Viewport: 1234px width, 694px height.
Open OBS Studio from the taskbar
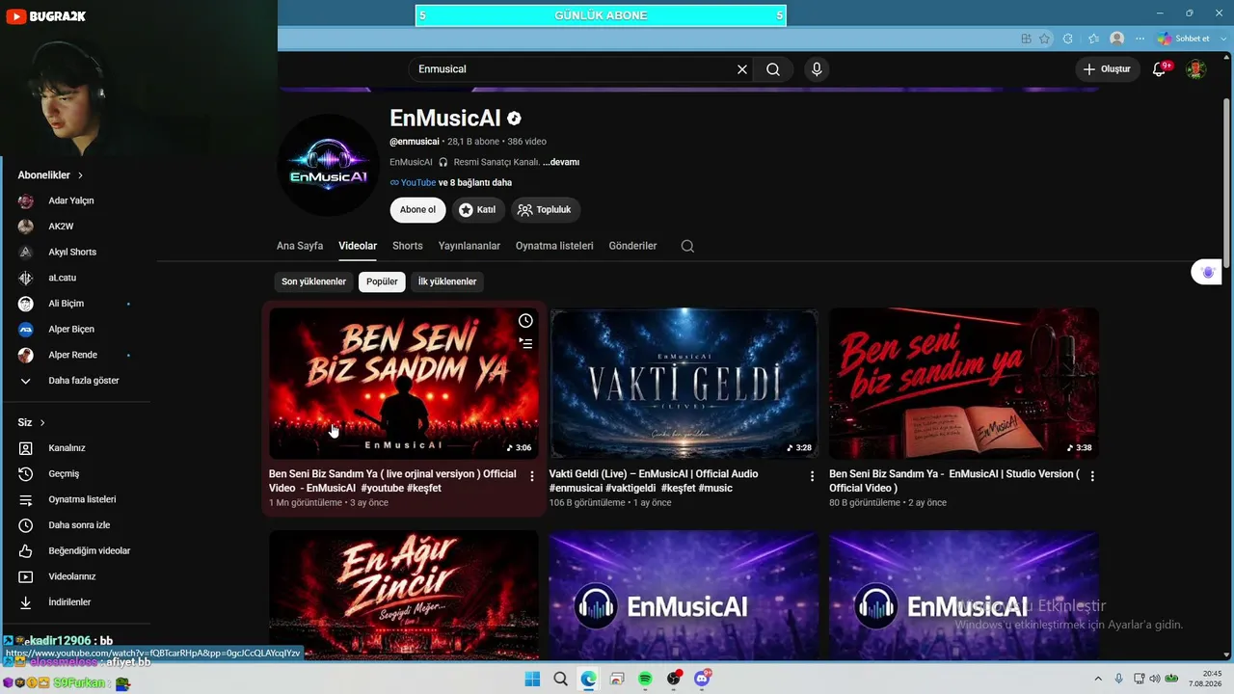pos(674,680)
